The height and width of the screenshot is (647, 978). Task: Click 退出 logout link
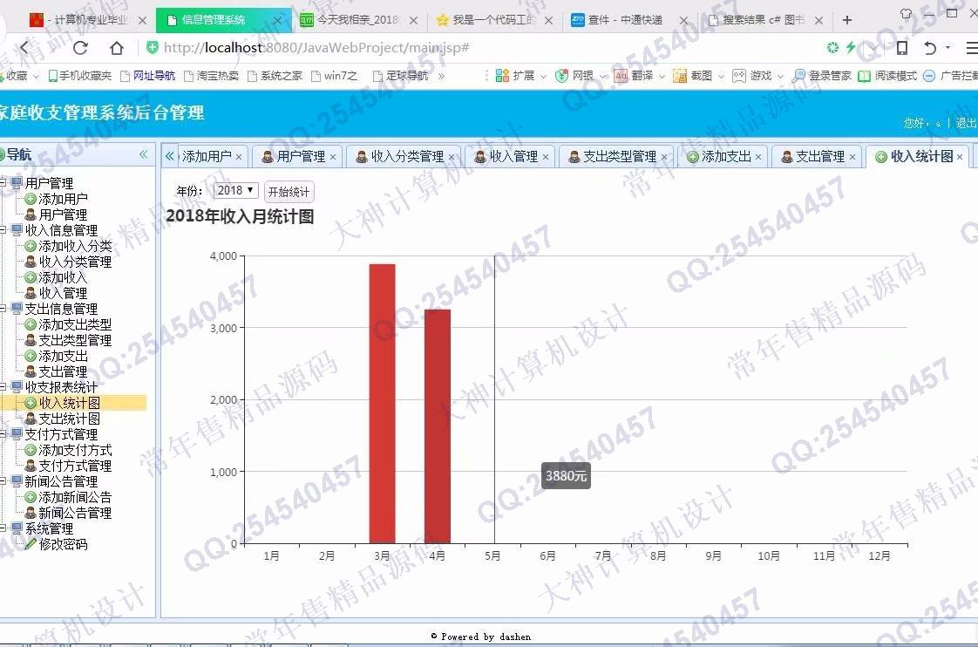click(966, 123)
